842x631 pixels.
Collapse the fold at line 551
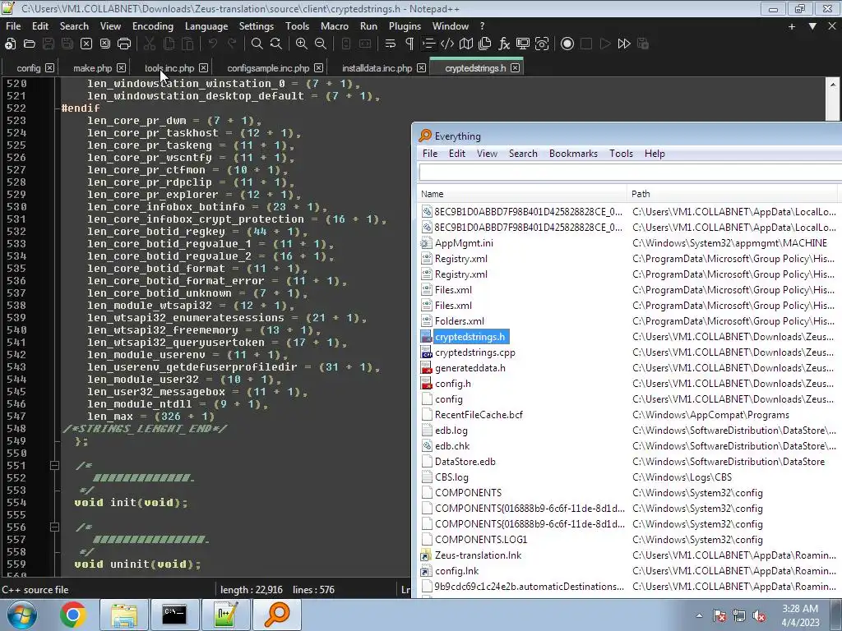click(54, 466)
